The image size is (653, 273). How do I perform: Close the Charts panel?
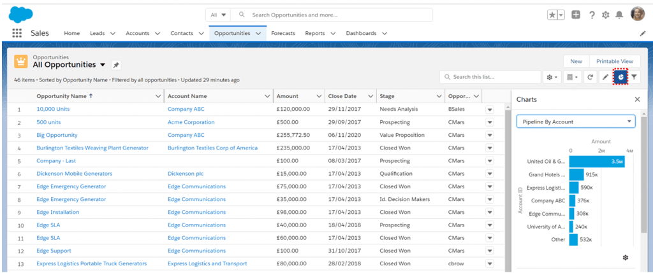637,99
